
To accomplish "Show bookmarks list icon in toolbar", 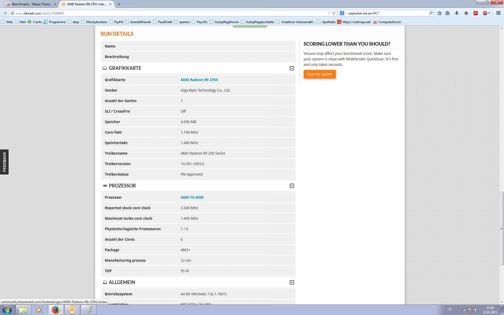I will [448, 13].
